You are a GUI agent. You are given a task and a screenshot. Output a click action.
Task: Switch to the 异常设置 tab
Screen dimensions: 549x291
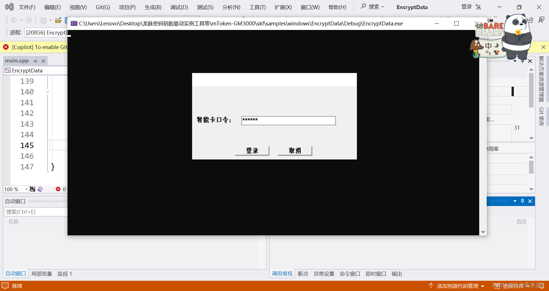coord(324,274)
